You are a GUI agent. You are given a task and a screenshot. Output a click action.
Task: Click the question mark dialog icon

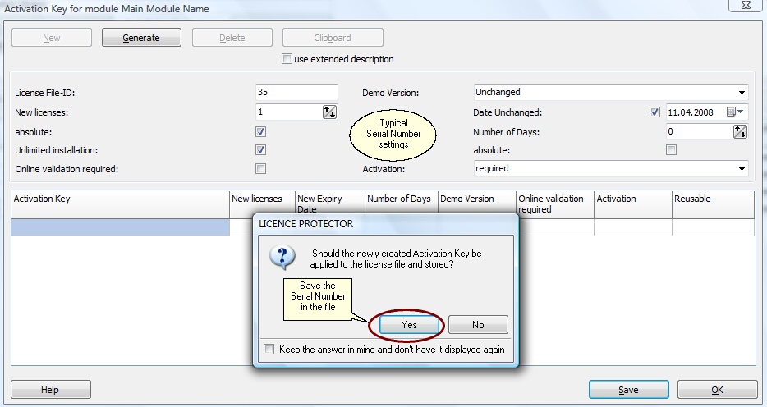pyautogui.click(x=282, y=256)
